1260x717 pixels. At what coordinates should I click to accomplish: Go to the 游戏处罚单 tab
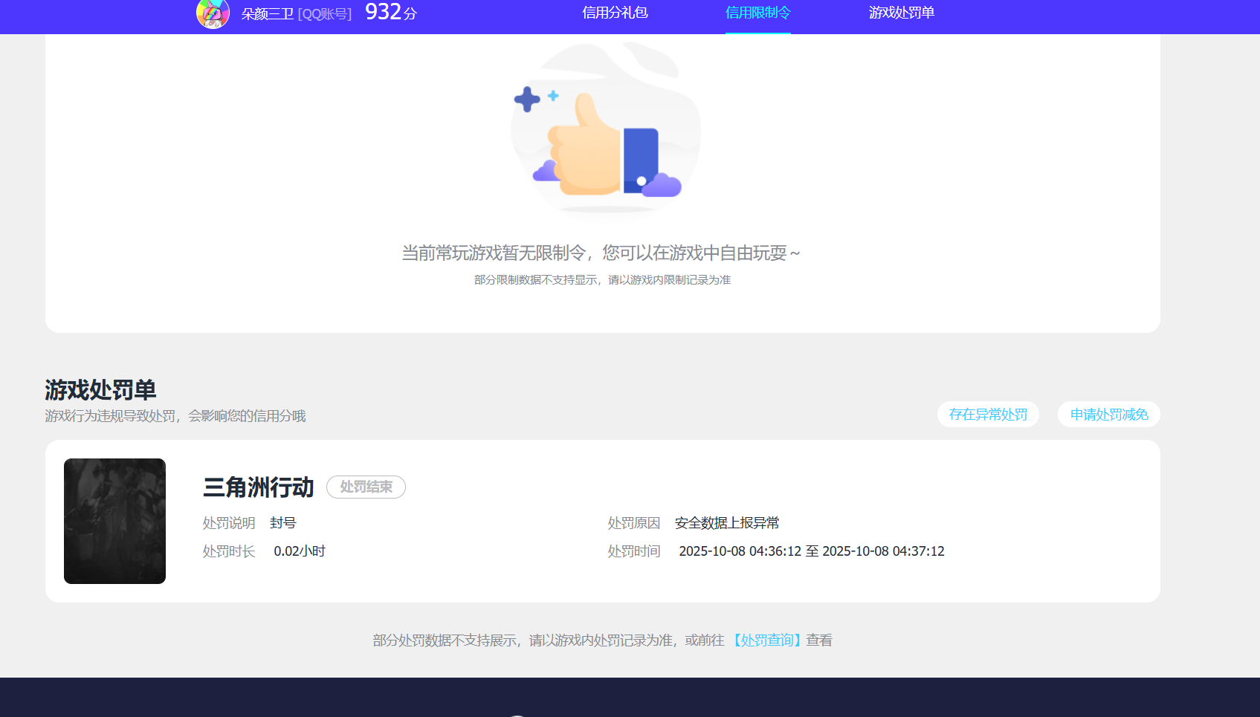point(901,13)
